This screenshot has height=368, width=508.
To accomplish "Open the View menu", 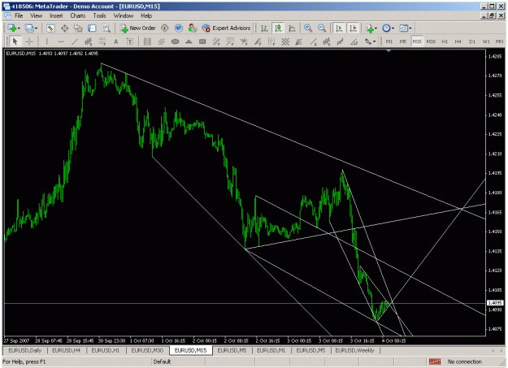I will pos(37,15).
